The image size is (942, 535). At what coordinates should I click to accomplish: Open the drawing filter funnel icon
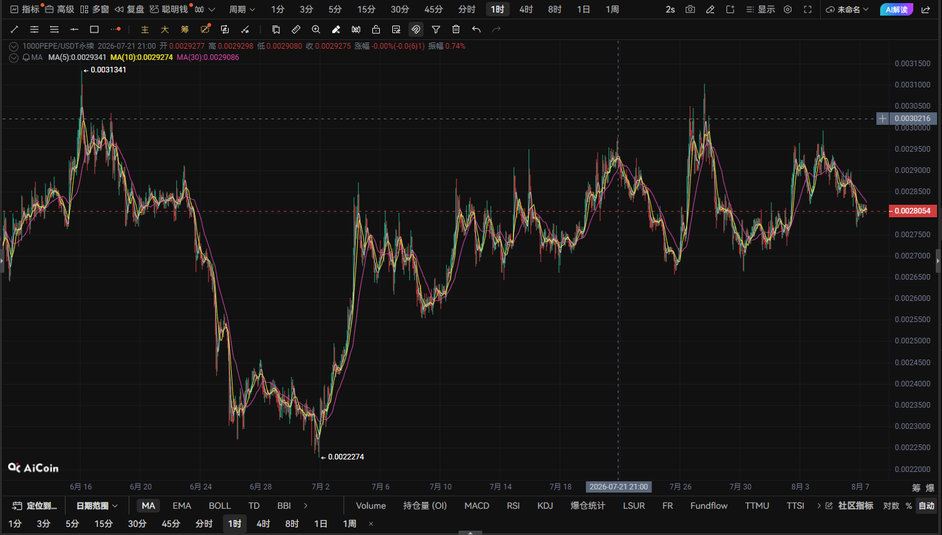coord(436,29)
